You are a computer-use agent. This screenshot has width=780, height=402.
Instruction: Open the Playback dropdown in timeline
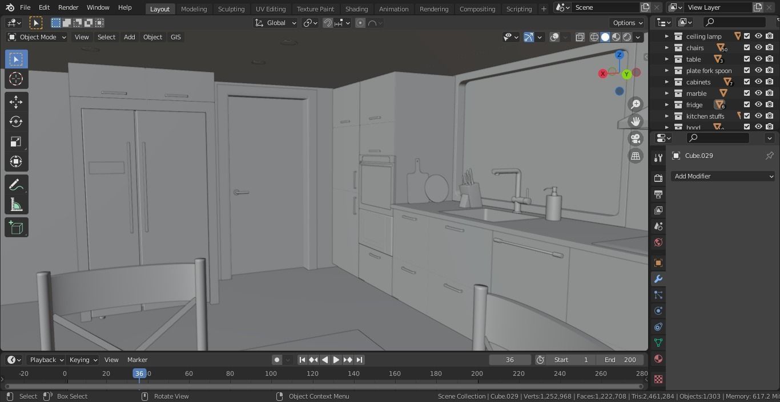tap(46, 360)
